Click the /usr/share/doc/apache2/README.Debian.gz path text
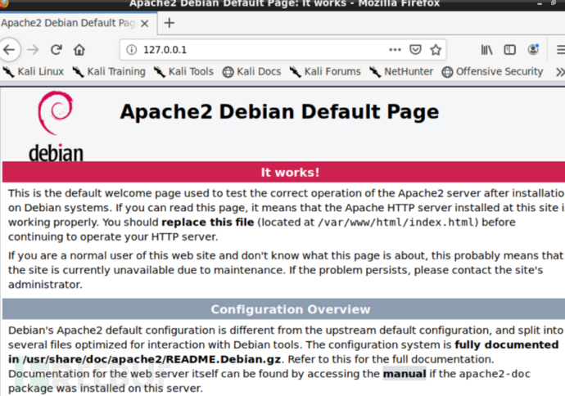The width and height of the screenshot is (565, 396). [x=151, y=359]
